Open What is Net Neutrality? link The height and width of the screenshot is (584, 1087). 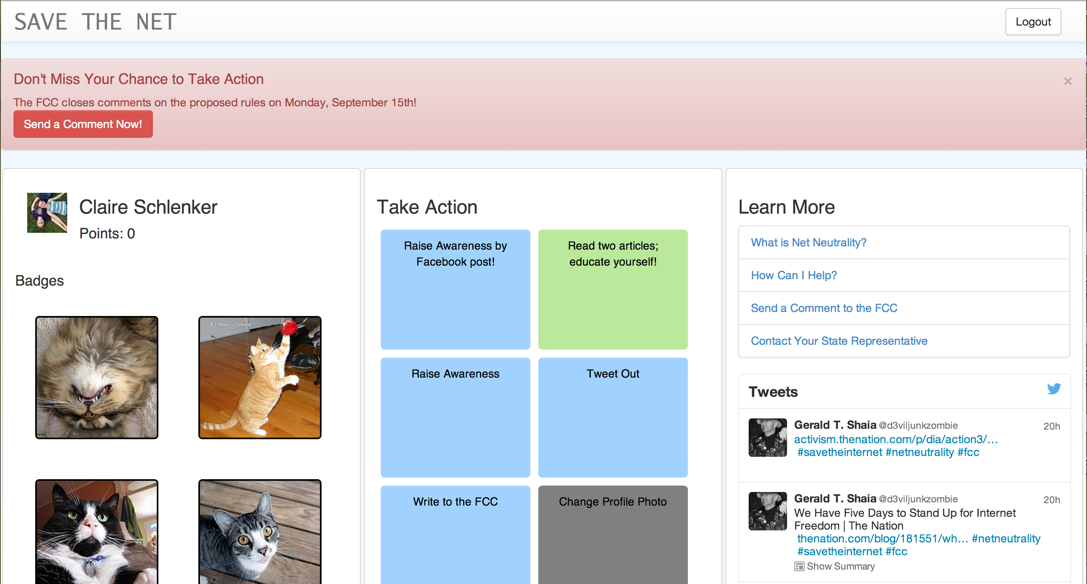point(808,243)
